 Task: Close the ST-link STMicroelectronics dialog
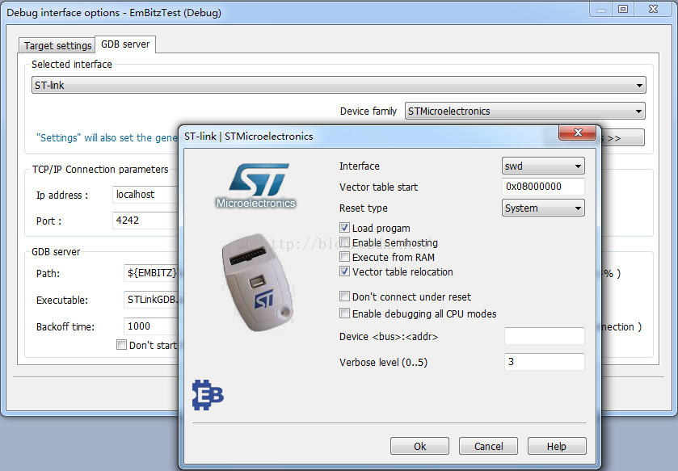(578, 132)
